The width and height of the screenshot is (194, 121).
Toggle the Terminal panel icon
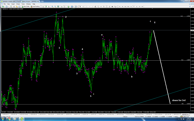[x=20, y=6]
